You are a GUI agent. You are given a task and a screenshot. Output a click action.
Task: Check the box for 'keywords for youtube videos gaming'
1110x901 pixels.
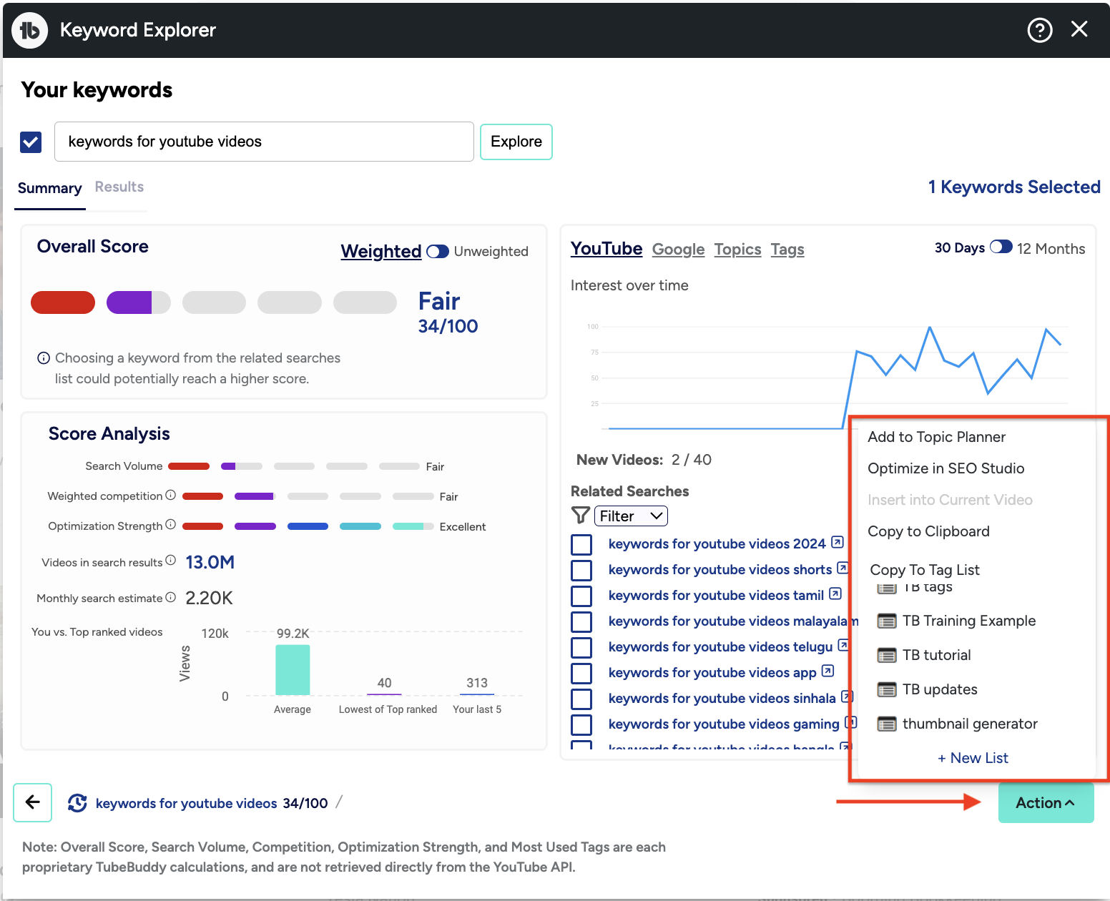click(x=581, y=725)
